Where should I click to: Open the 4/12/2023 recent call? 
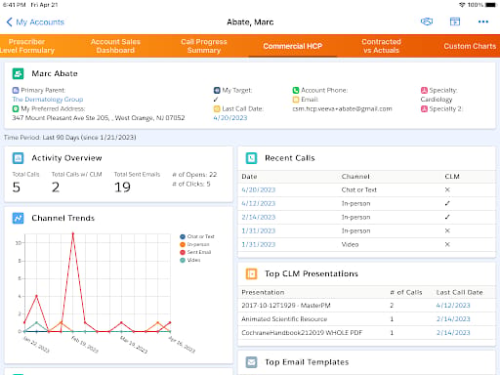pos(259,203)
